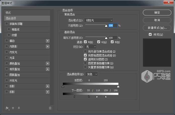Screen dimensions: 175x115
Task: Click the plus icon next to 渐变叠加
Action: (48, 69)
